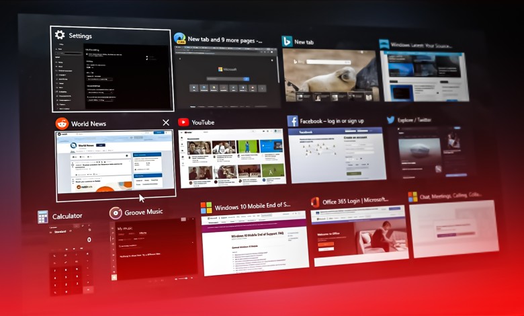524x316 pixels.
Task: Click the 'Groove Music' window title
Action: [144, 212]
